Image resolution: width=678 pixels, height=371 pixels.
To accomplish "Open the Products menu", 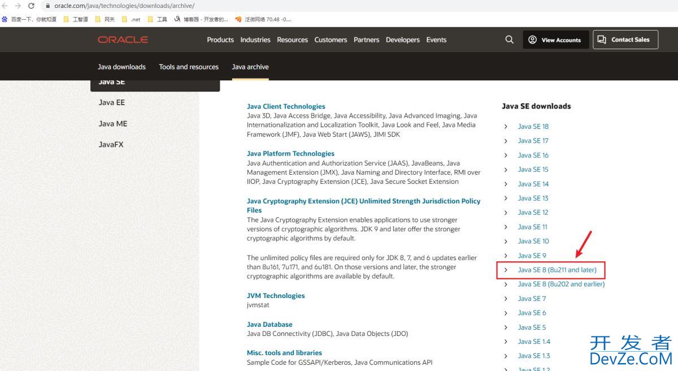I will click(220, 40).
